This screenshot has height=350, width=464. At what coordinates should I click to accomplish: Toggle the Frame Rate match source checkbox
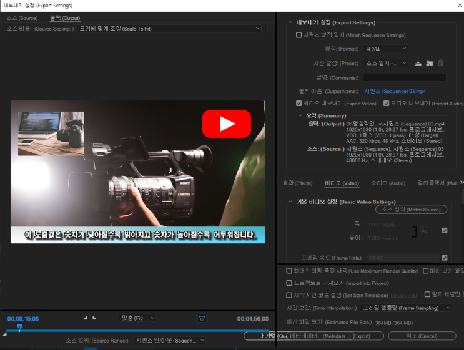(445, 258)
